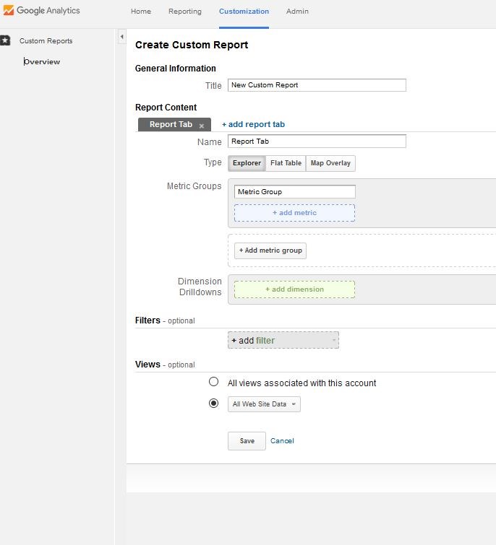Open the Admin menu

click(297, 11)
